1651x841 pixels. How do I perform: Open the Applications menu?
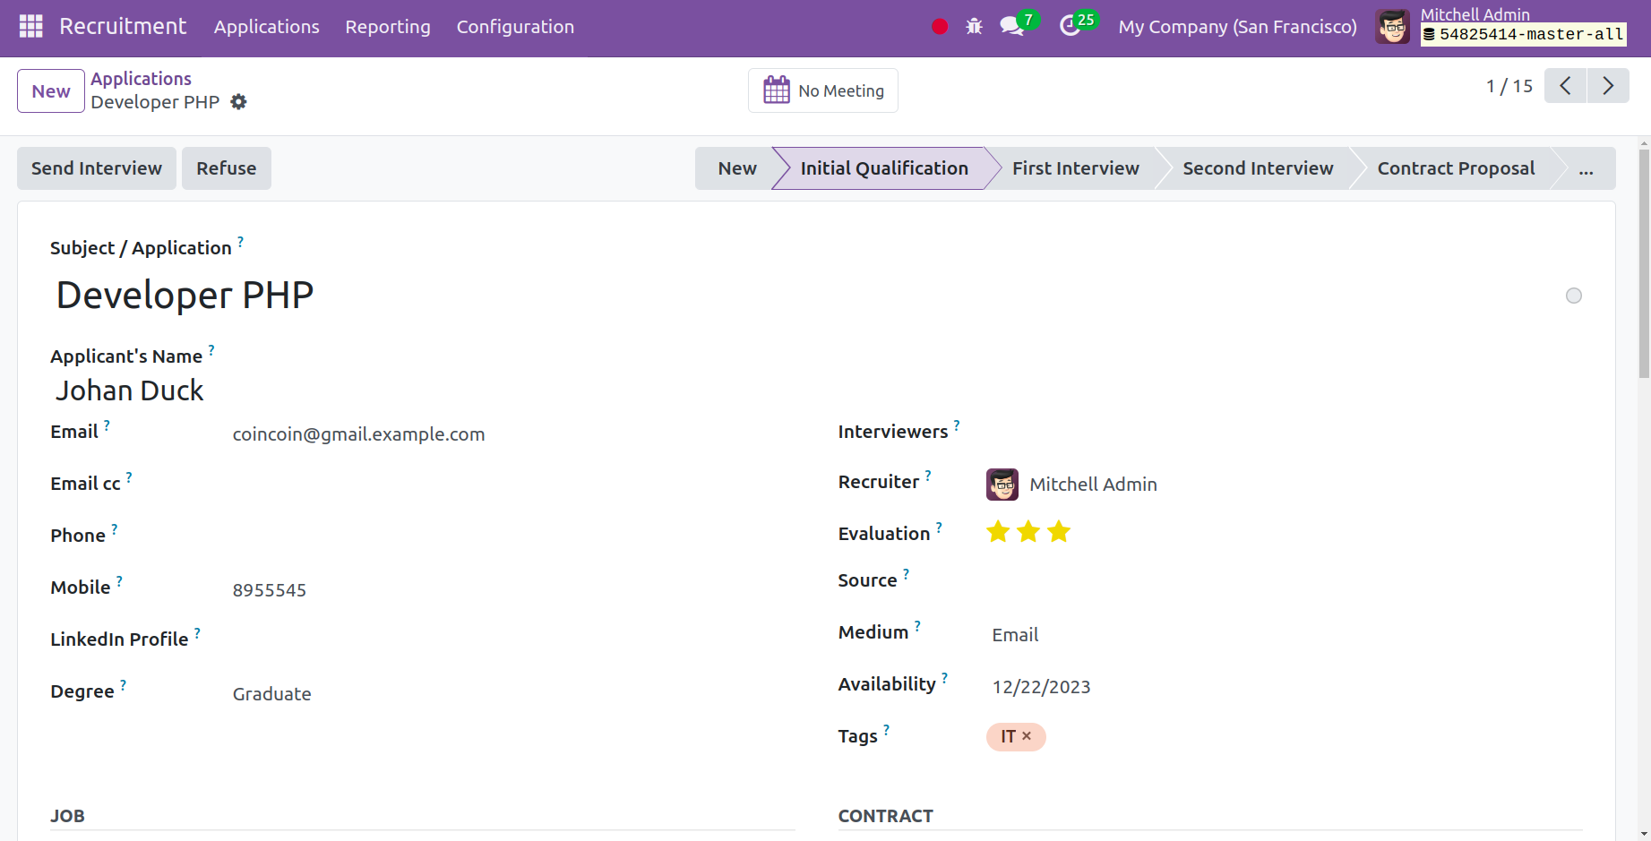pos(267,27)
